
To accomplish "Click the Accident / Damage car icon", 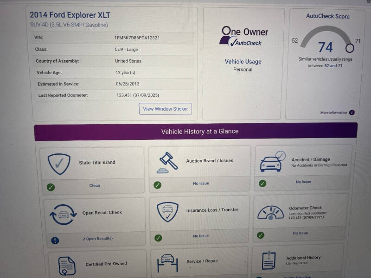I will tap(272, 161).
